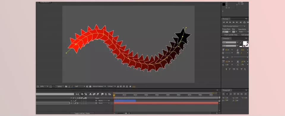Right align text in Paragraph panel
This screenshot has width=285, height=116.
(x=230, y=94)
